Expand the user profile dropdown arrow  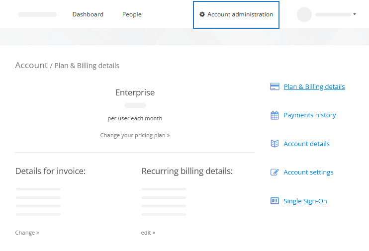pyautogui.click(x=355, y=14)
